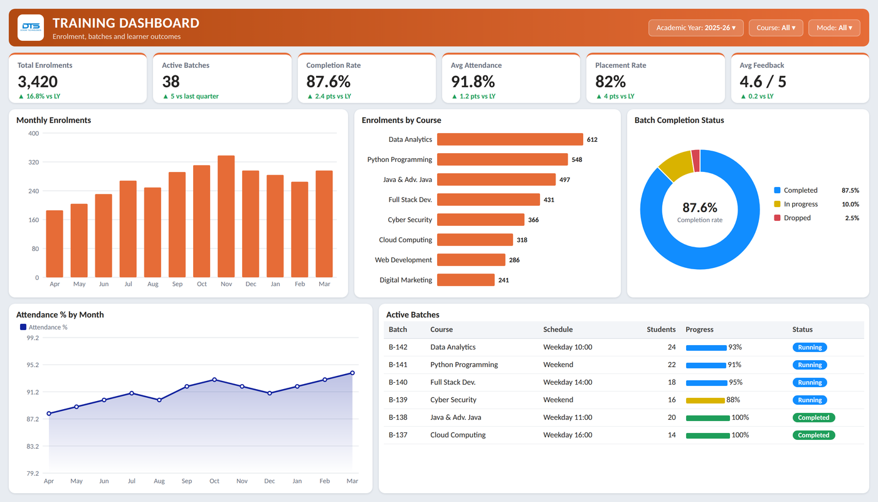Click batch ID B-142

point(398,347)
